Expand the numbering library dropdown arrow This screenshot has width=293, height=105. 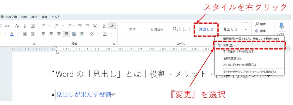pos(63,26)
